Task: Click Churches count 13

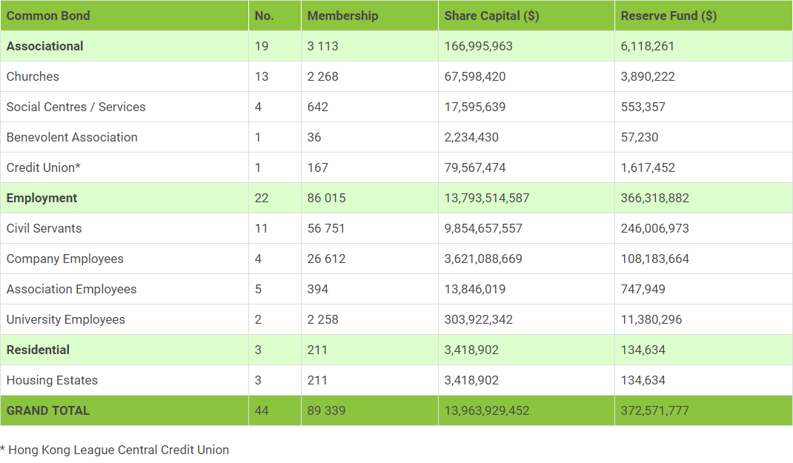Action: point(262,76)
